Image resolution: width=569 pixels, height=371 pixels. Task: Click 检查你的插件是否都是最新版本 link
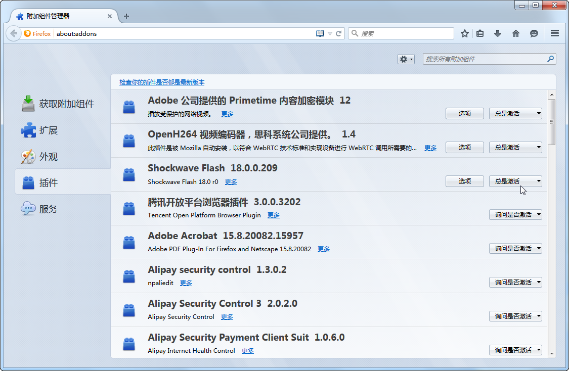(x=162, y=82)
